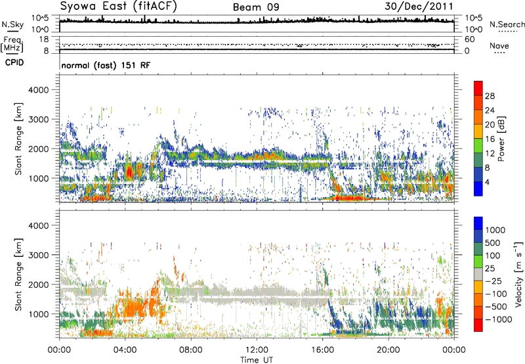Click the "Syowa East (fitACF)" plot title
Screen dimensions: 525x364
[119, 6]
